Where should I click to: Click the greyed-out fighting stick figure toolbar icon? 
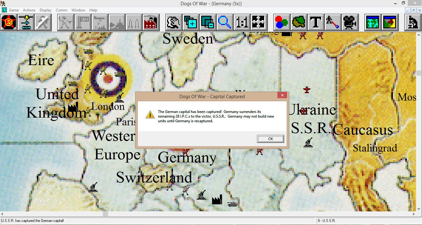(x=66, y=23)
